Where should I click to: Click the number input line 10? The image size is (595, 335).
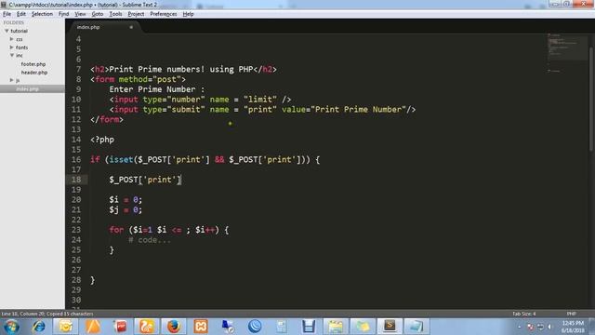point(201,100)
